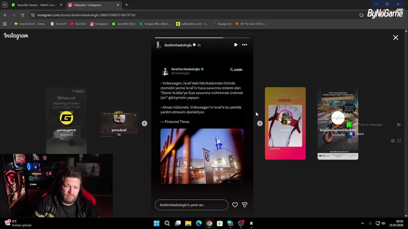Open the weather widget showing 9°C
The width and height of the screenshot is (408, 229).
(18, 223)
